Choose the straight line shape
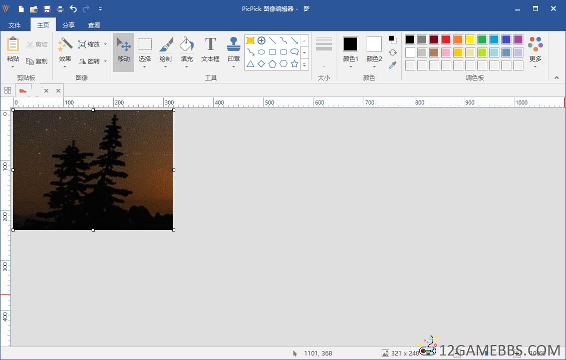The height and width of the screenshot is (360, 566). (272, 40)
